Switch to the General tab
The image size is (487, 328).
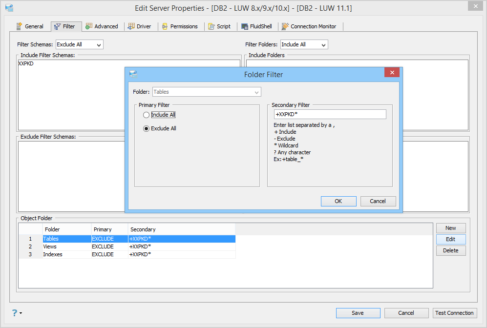30,26
